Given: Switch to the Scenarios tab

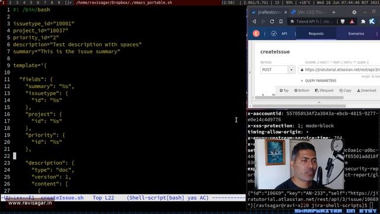Looking at the screenshot, I should point(356,34).
